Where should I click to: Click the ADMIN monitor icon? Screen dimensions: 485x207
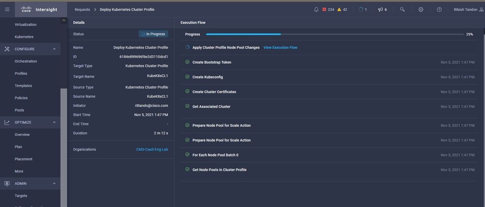[x=7, y=184]
